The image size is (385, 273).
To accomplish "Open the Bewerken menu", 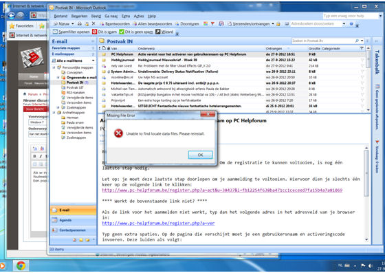I will (79, 16).
